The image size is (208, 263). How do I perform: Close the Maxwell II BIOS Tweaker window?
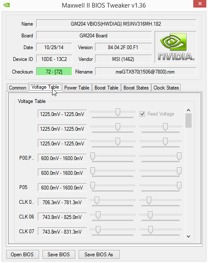click(200, 4)
